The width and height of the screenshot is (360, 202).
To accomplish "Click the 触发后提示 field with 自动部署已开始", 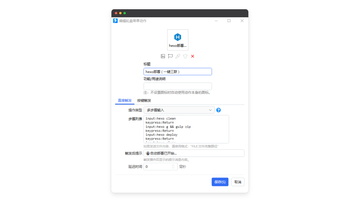I will click(194, 153).
